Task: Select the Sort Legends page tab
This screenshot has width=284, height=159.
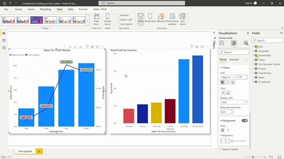Action: coord(25,151)
